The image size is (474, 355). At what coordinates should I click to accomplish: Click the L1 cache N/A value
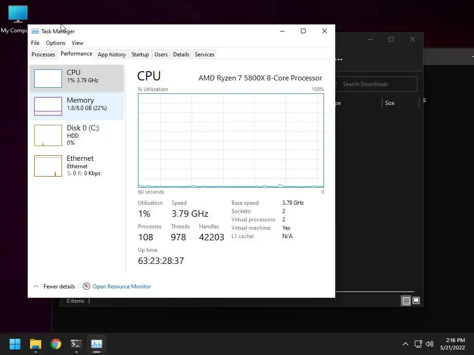point(287,236)
